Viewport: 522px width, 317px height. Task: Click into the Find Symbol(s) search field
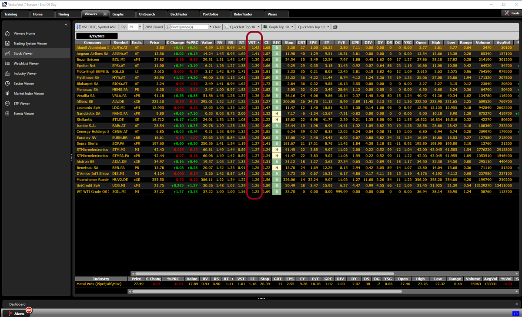189,27
